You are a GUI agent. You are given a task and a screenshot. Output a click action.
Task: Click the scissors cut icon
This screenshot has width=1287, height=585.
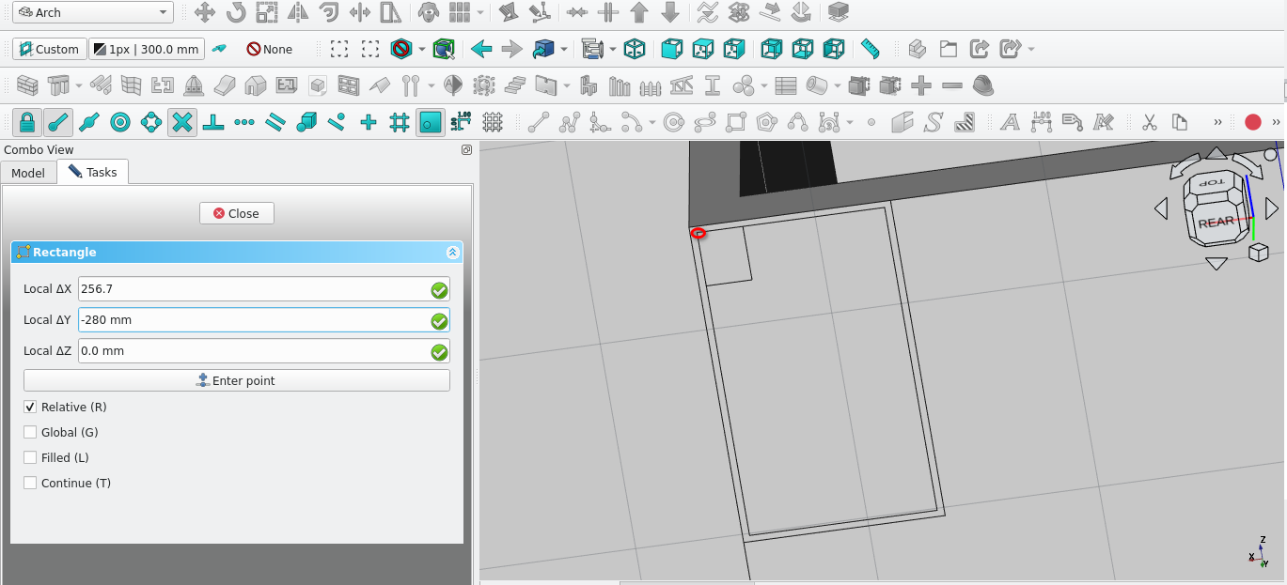click(x=1149, y=122)
